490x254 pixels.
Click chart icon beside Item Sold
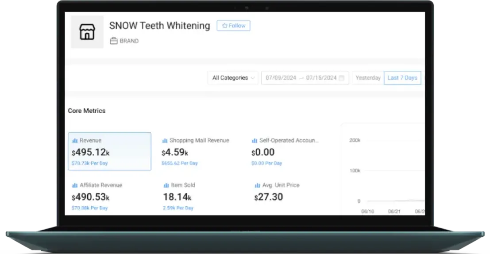[166, 185]
